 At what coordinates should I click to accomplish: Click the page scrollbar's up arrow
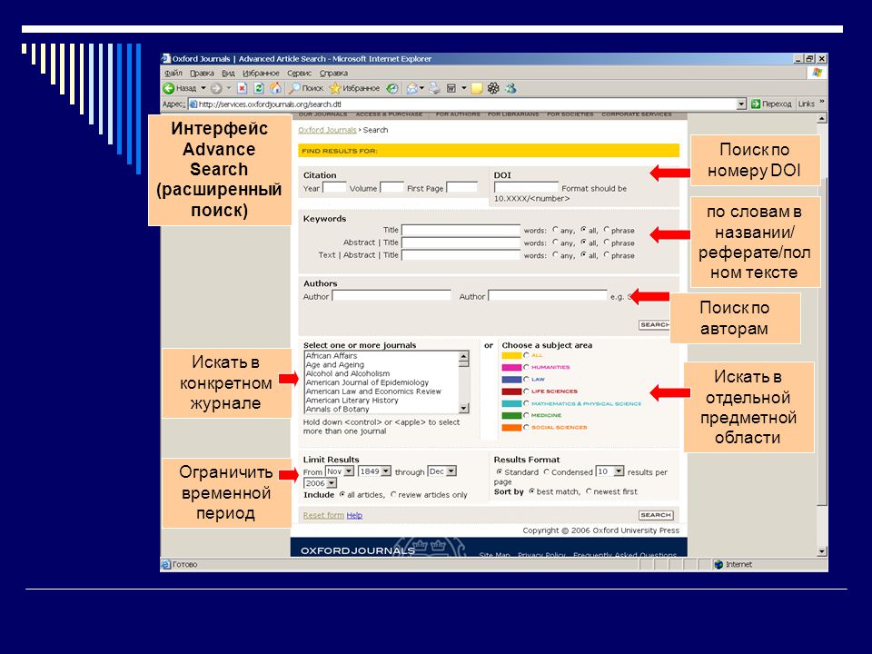point(822,118)
